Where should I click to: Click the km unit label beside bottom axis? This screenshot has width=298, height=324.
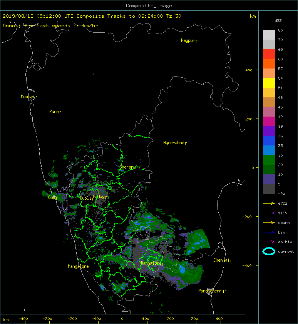point(6,320)
